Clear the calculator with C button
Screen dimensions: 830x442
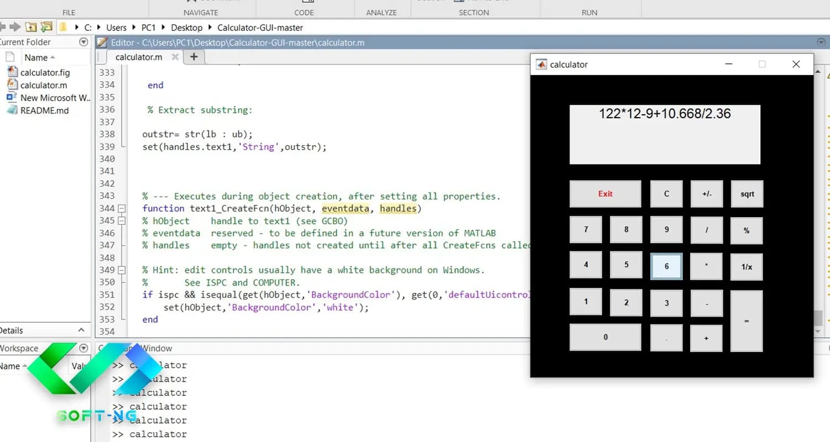pos(666,194)
